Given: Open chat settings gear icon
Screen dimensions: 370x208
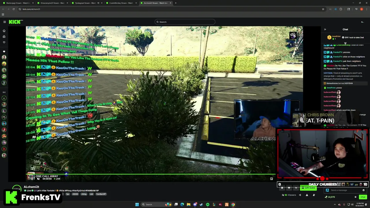Looking at the screenshot, I should tap(356, 197).
